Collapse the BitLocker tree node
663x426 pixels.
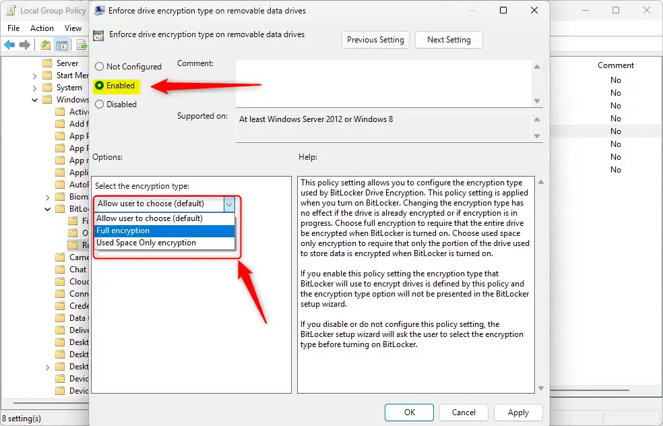47,209
